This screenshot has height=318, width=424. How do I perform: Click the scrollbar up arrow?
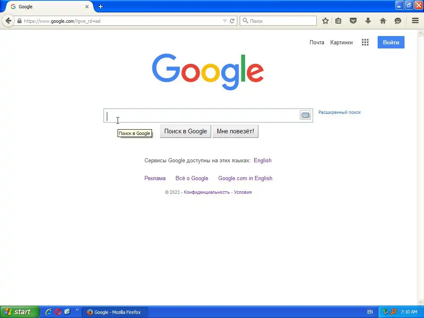coord(421,33)
